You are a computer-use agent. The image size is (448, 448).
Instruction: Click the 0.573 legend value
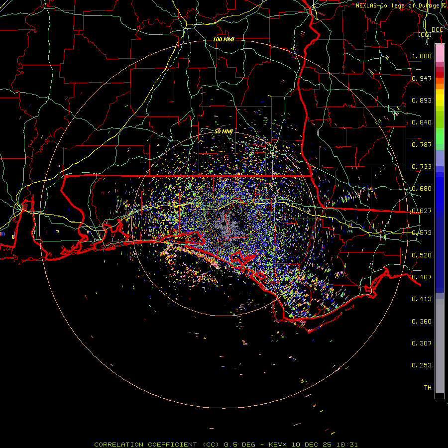click(422, 233)
